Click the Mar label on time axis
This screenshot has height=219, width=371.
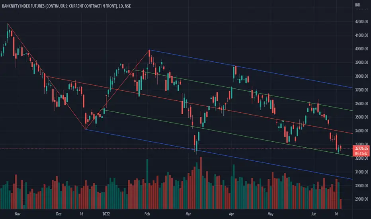point(188,214)
